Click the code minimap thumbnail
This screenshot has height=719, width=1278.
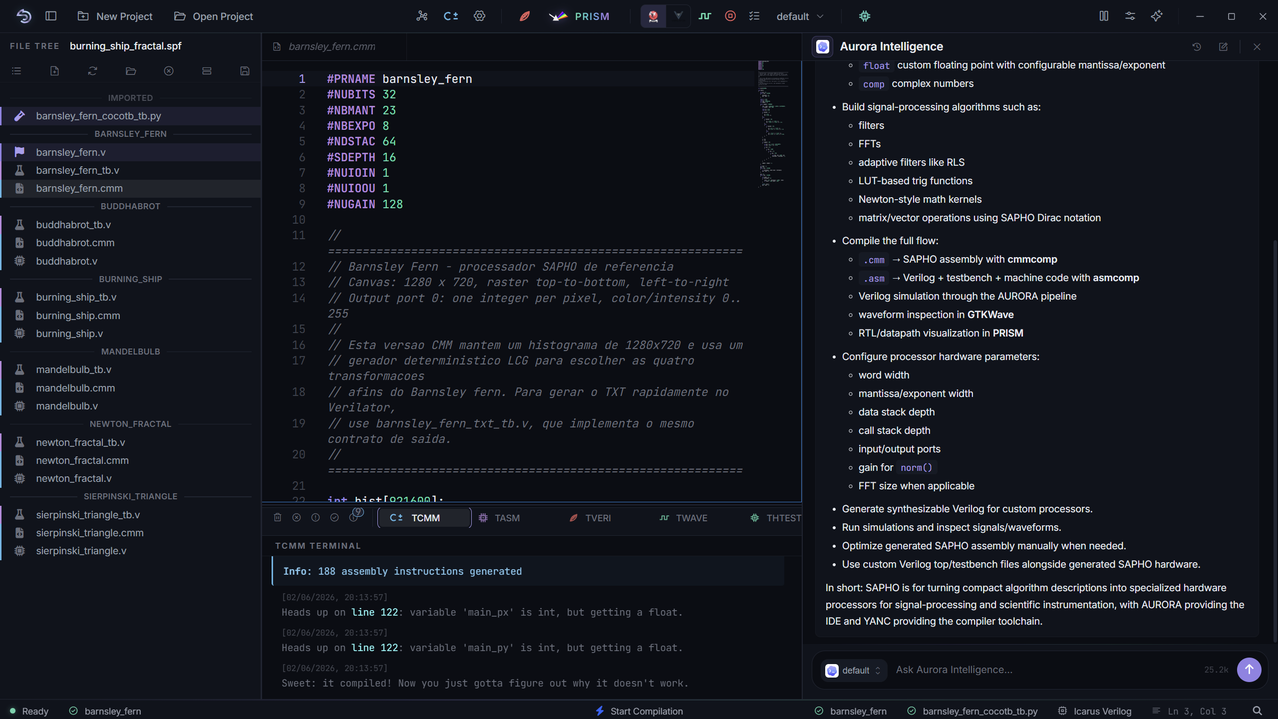(773, 125)
